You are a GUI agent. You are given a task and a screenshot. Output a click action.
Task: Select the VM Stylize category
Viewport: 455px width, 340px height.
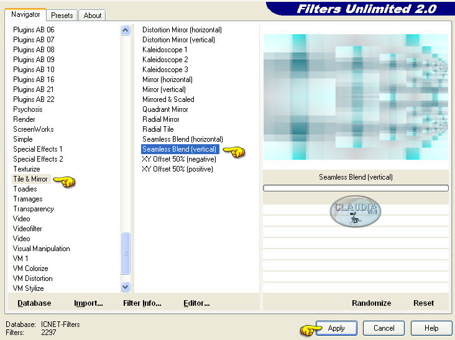(x=28, y=288)
